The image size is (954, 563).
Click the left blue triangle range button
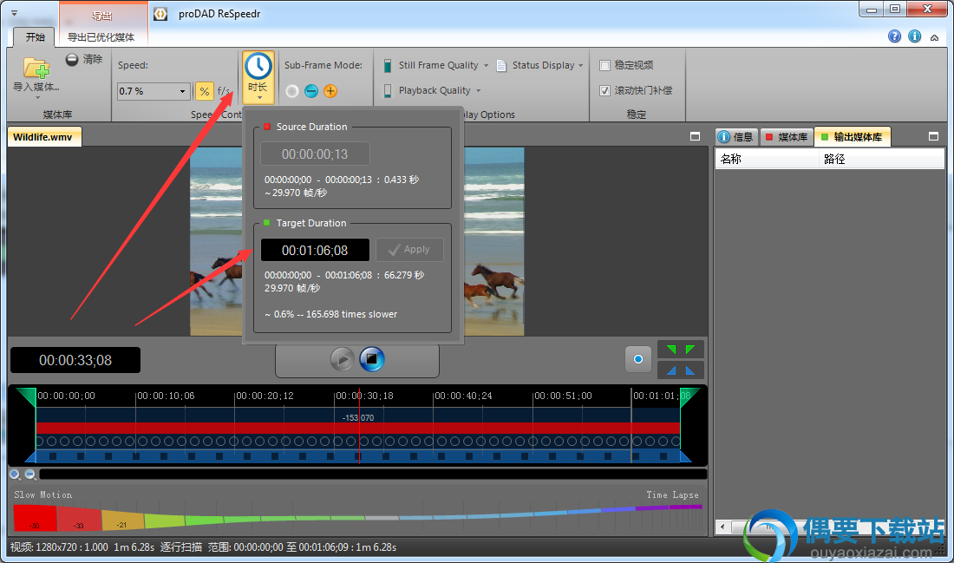pos(671,370)
